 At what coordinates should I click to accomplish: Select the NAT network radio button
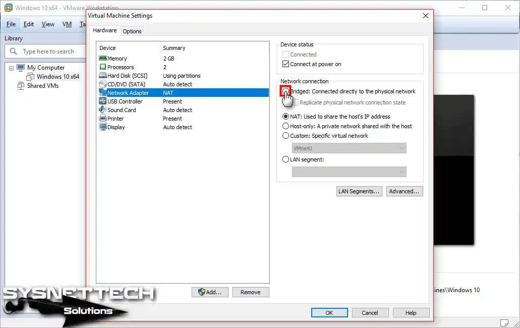(x=285, y=117)
